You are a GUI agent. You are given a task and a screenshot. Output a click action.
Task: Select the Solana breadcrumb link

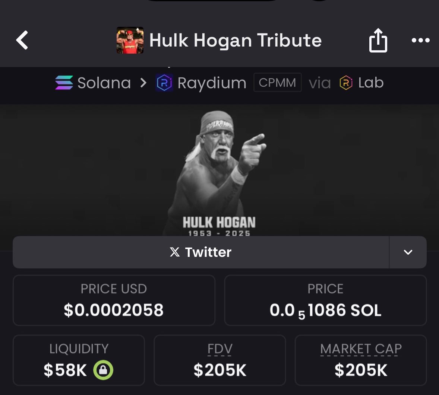point(93,83)
